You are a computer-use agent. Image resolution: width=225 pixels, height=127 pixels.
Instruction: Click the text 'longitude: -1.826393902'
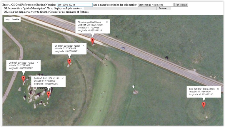coord(21,68)
